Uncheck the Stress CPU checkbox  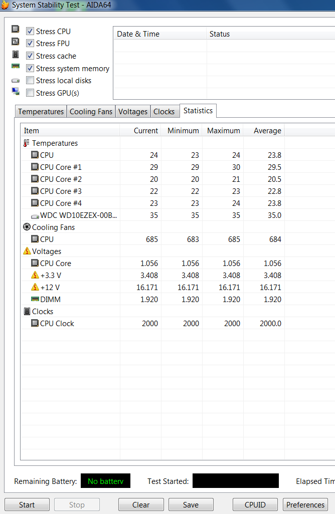click(x=30, y=31)
